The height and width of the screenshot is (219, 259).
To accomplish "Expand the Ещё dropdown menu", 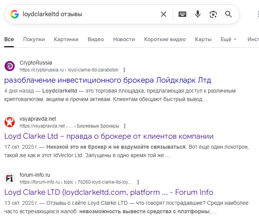I will coord(229,40).
